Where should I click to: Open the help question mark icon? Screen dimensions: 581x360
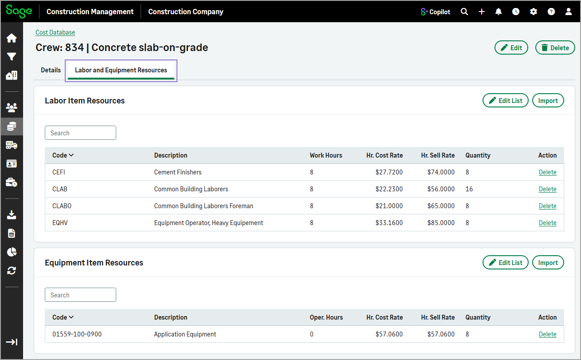[x=551, y=12]
